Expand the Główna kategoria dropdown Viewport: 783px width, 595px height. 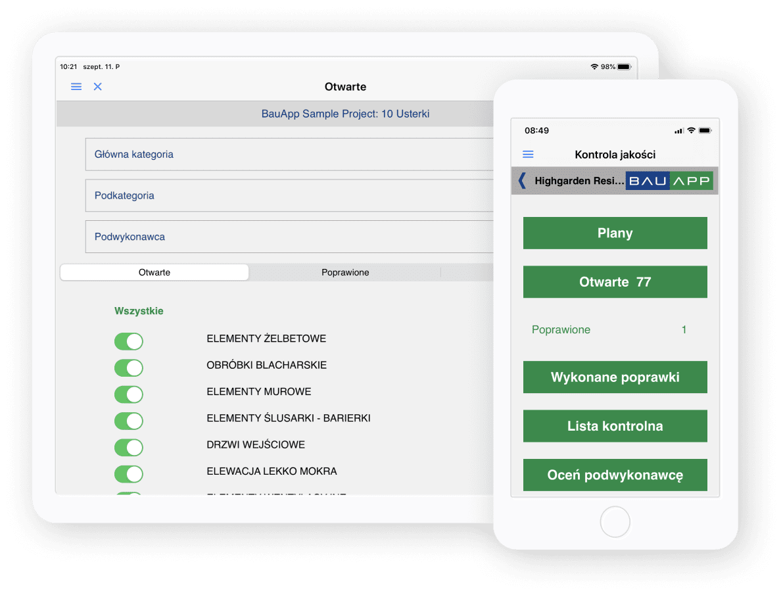pos(289,155)
